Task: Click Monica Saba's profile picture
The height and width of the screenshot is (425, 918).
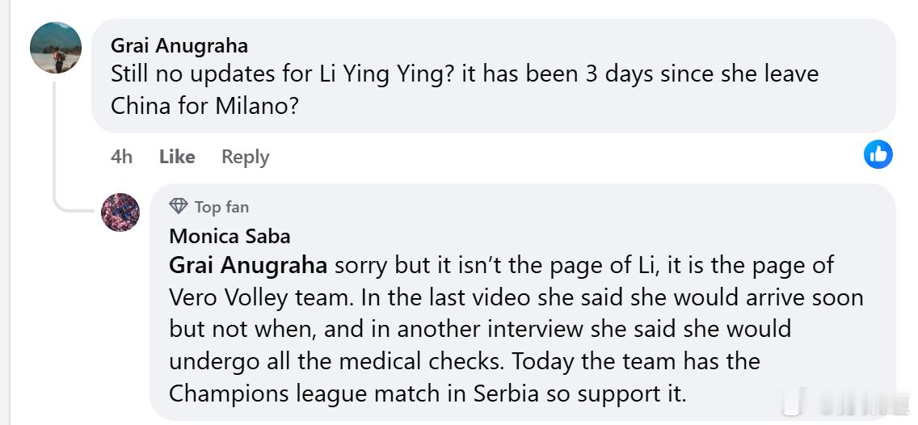Action: [x=120, y=212]
